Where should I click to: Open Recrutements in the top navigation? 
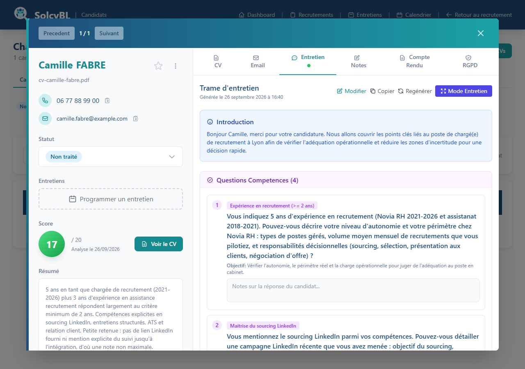(312, 15)
